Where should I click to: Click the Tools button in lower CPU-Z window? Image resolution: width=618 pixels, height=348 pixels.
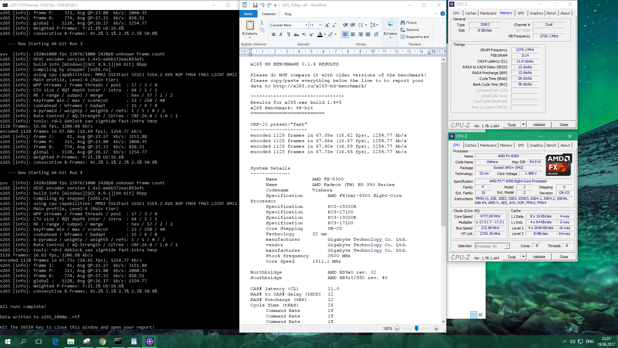(512, 257)
